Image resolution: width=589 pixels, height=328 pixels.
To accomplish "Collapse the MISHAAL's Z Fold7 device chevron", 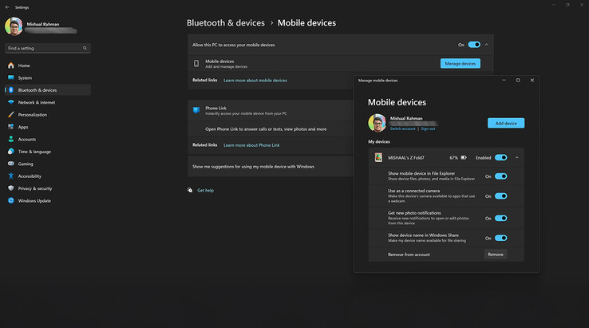I will click(x=517, y=158).
